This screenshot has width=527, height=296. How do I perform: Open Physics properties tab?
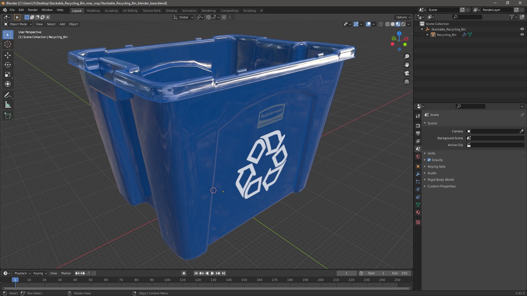[x=418, y=189]
